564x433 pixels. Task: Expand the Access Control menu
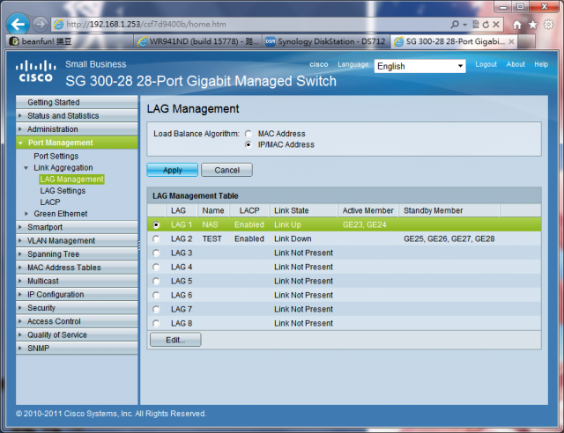tap(77, 321)
